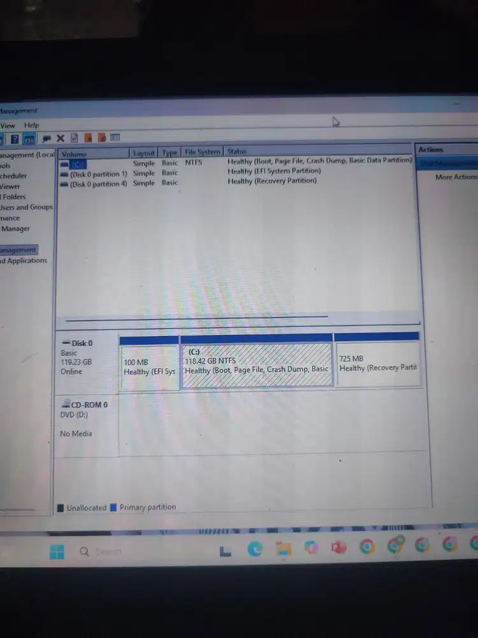This screenshot has height=638, width=478.
Task: Open the View menu
Action: [8, 126]
